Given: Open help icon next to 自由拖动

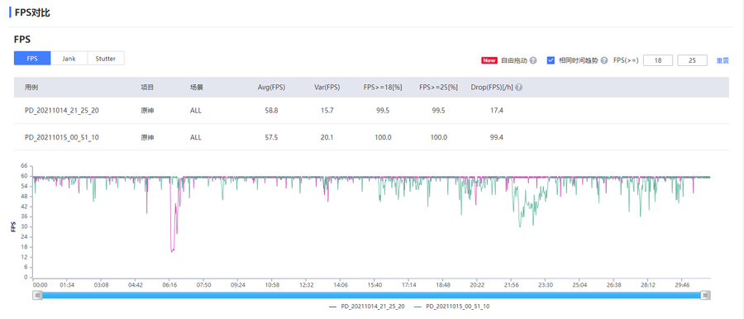Looking at the screenshot, I should 533,61.
